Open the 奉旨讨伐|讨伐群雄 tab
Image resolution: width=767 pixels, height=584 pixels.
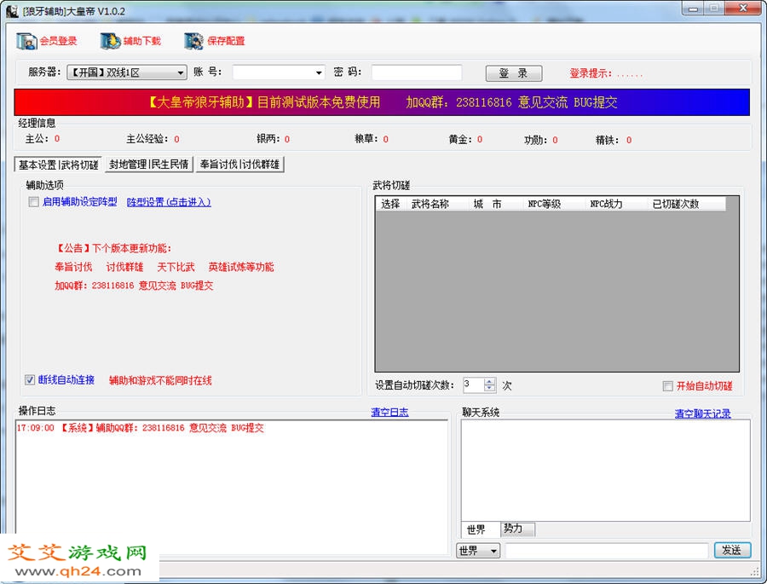[239, 165]
